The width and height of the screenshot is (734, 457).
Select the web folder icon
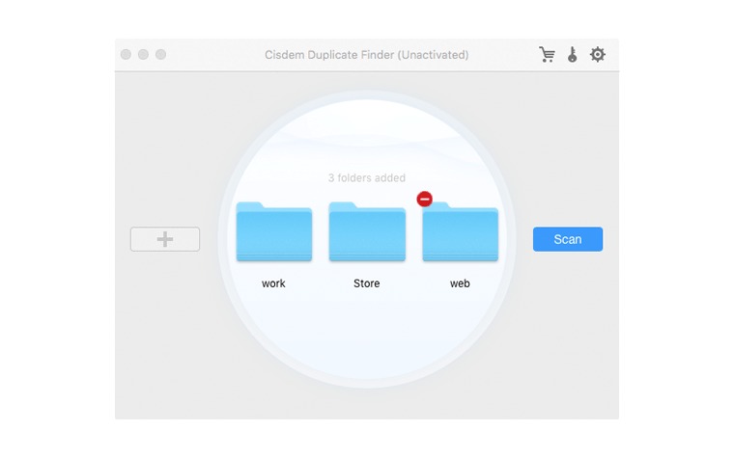[x=460, y=235]
